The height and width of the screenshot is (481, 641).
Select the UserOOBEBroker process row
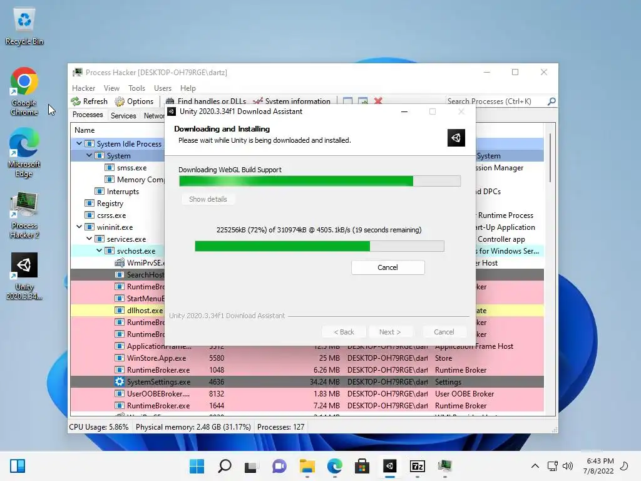[307, 393]
